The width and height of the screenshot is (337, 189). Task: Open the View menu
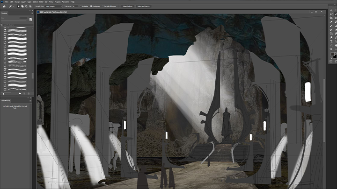tap(51, 2)
